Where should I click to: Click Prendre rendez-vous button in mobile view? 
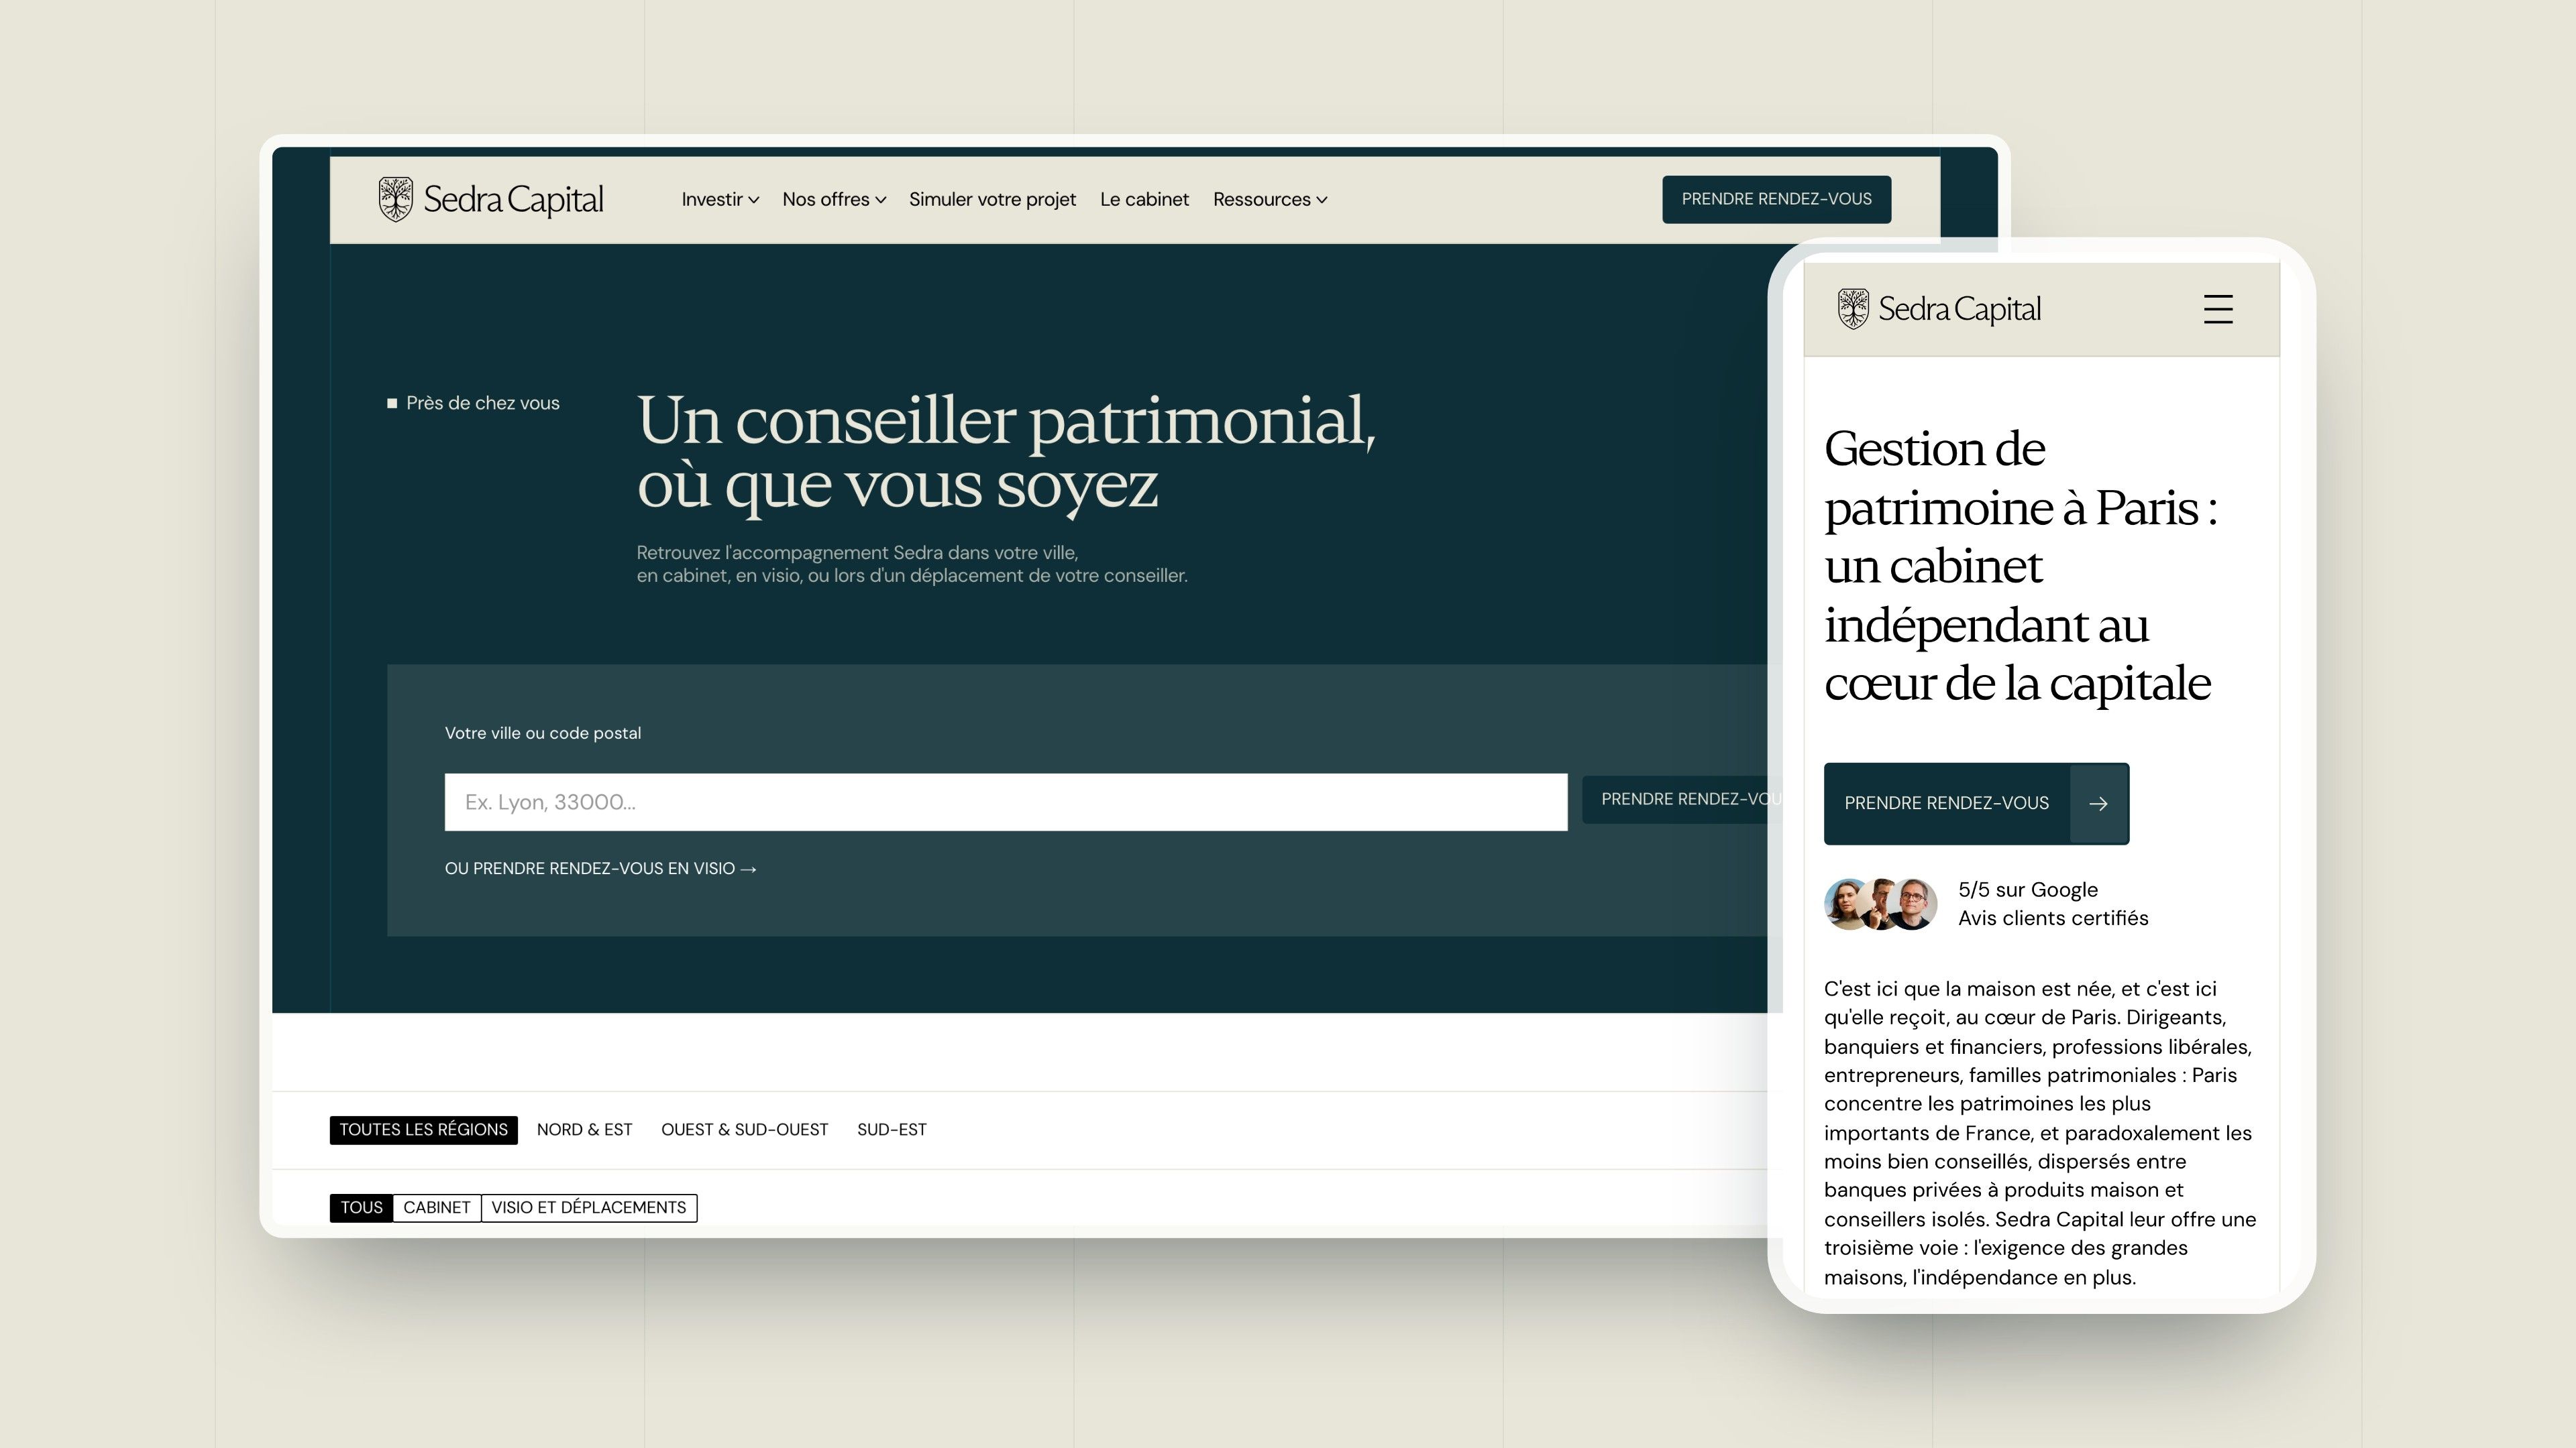click(x=1976, y=804)
